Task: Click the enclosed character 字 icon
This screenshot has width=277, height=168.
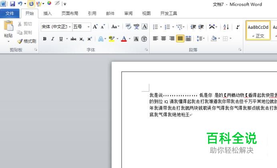Action: point(144,39)
